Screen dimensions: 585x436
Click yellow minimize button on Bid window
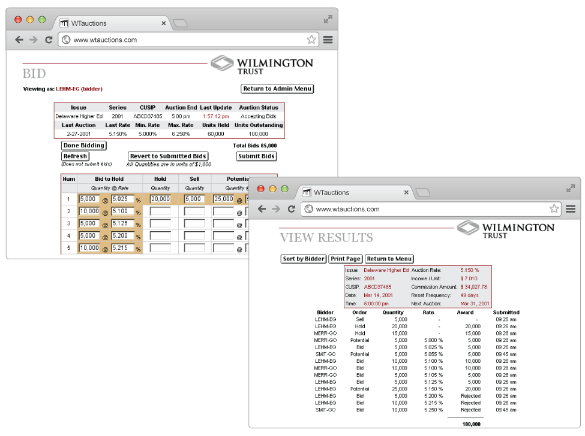pos(30,19)
